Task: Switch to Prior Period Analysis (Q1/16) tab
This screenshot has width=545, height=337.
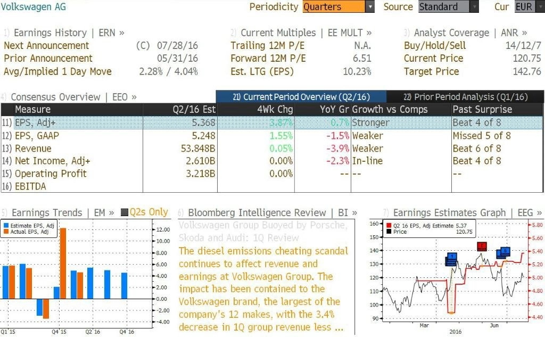Action: click(x=465, y=97)
